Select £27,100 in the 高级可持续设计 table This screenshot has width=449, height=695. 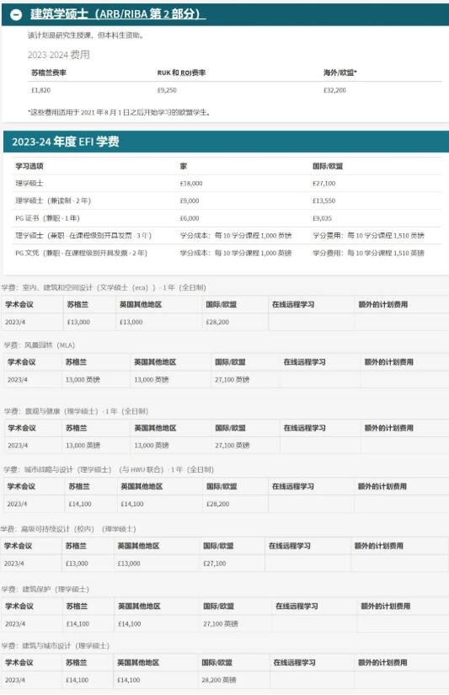click(215, 564)
